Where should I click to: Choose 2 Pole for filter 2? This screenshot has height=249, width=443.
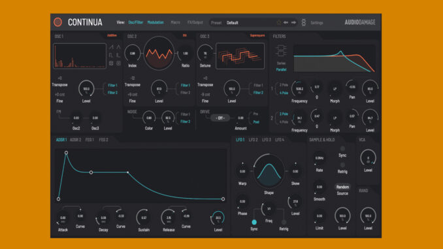click(284, 114)
